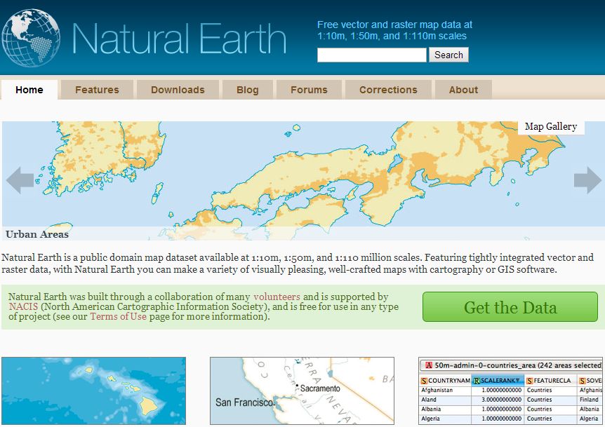Viewport: 605px width, 427px height.
Task: Click the Urban Areas map slide image
Action: coord(302,181)
